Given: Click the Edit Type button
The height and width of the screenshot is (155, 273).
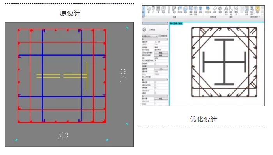Looking at the screenshot, I should pos(163,36).
